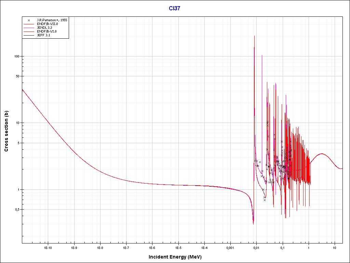
Task: Click the 0,001 tick label on x-axis
Action: tap(230, 248)
